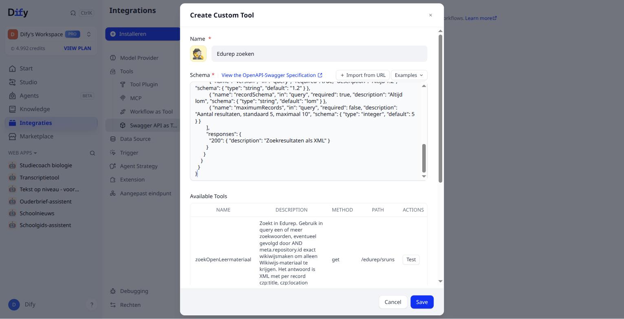Click the schema editor scrollbar thumb

click(424, 158)
